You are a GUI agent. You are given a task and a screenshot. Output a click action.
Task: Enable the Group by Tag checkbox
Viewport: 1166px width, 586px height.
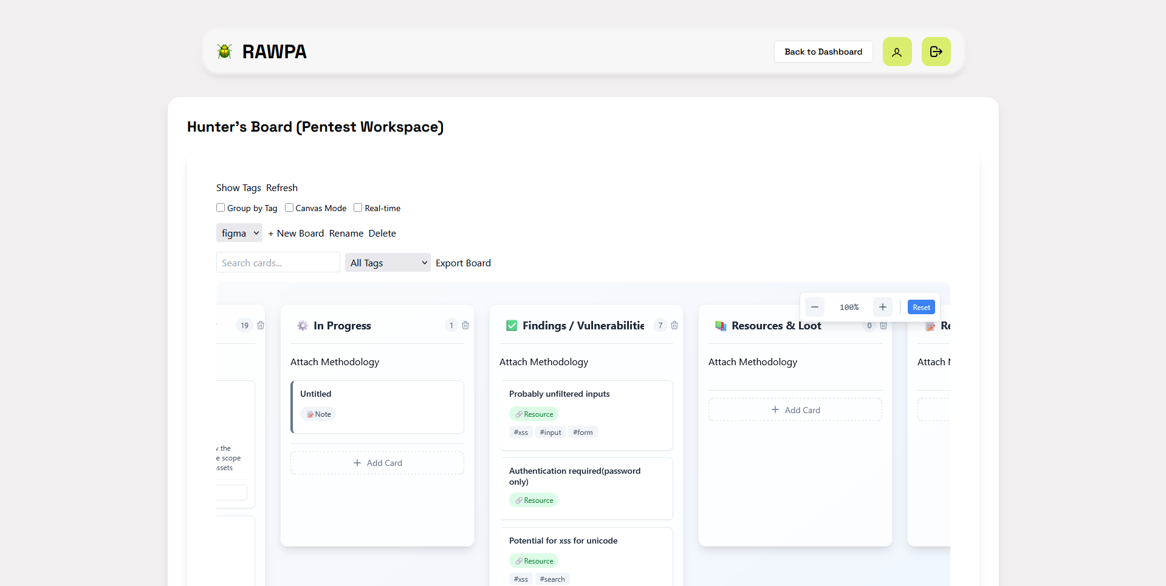(221, 207)
